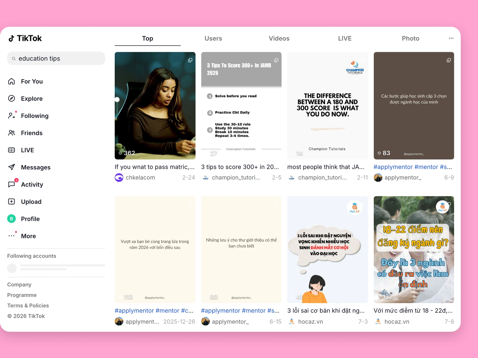Open the applymentor_ avatar dated 6-9
Image resolution: width=478 pixels, height=358 pixels.
coord(378,178)
